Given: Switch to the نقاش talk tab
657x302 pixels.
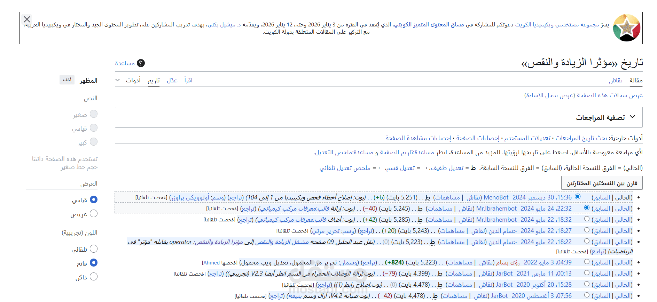Looking at the screenshot, I should pos(616,80).
